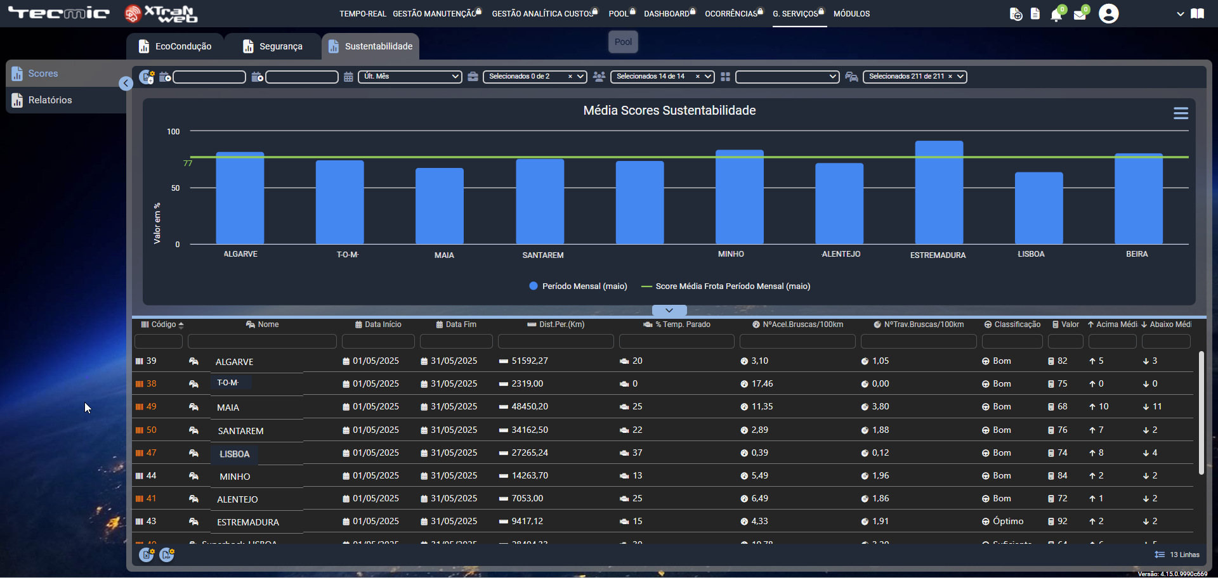Screen dimensions: 1218x578
Task: Click the people group filter icon
Action: (x=599, y=77)
